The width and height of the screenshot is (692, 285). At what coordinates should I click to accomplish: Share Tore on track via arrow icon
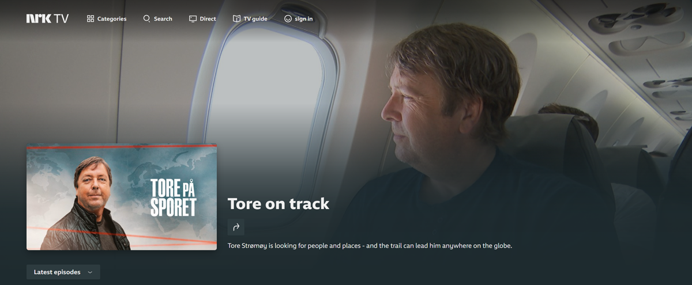click(x=236, y=227)
